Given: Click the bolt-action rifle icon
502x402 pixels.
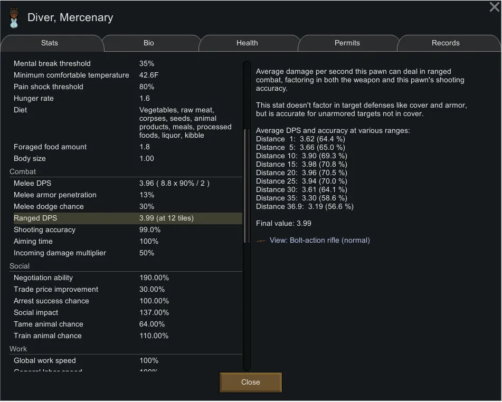Looking at the screenshot, I should (x=261, y=241).
